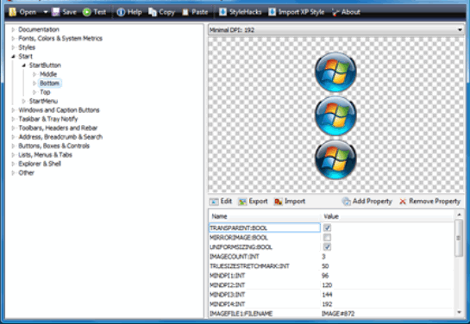Click the top start orb preview image
Screen dimensions: 470x324
[335, 72]
